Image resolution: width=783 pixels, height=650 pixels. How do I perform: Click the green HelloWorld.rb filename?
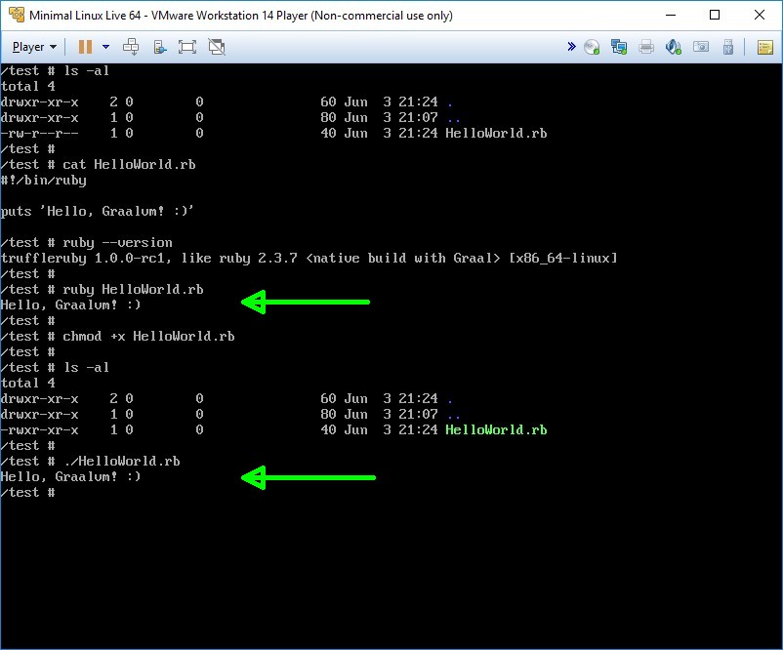[x=496, y=430]
